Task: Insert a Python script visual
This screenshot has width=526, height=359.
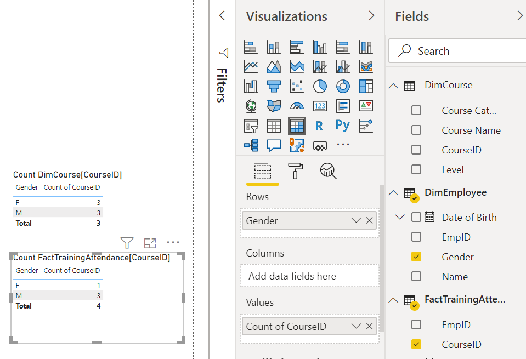Action: [342, 126]
